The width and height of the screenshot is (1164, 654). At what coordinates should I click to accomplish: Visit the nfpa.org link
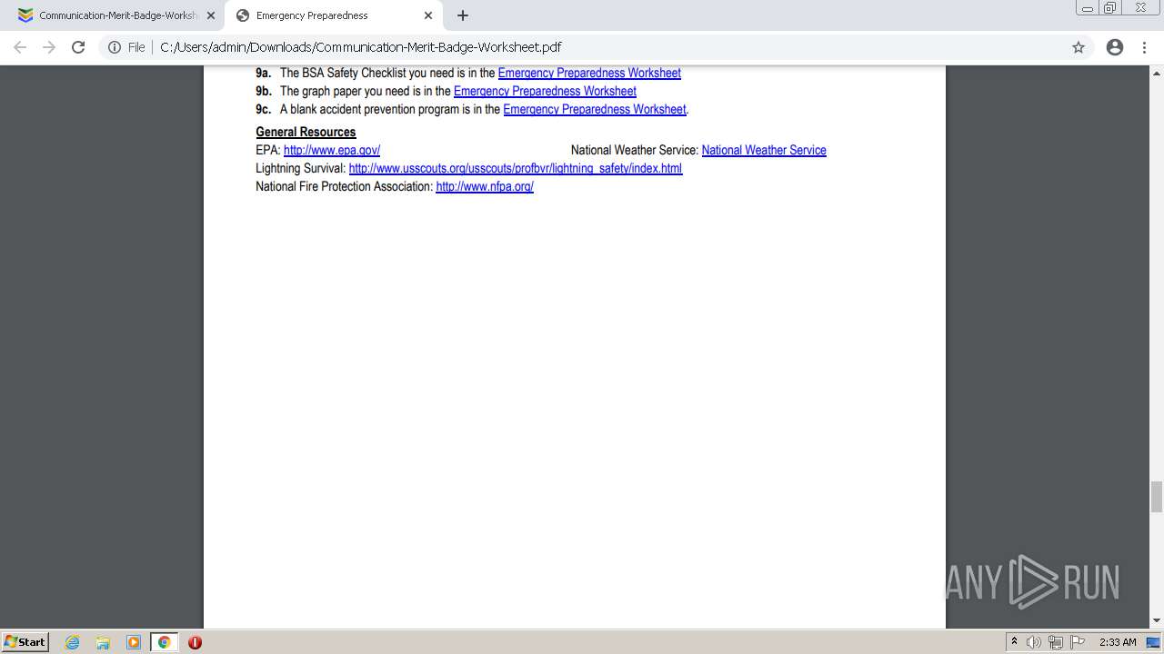tap(485, 186)
